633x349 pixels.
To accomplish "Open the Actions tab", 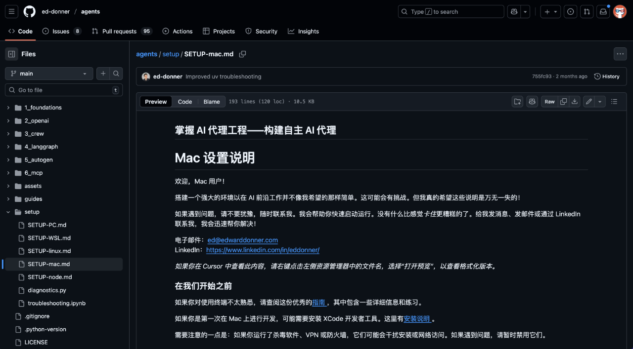I will click(177, 31).
